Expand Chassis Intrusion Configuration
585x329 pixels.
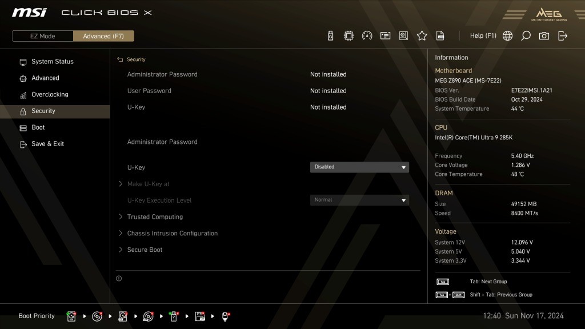coord(172,234)
